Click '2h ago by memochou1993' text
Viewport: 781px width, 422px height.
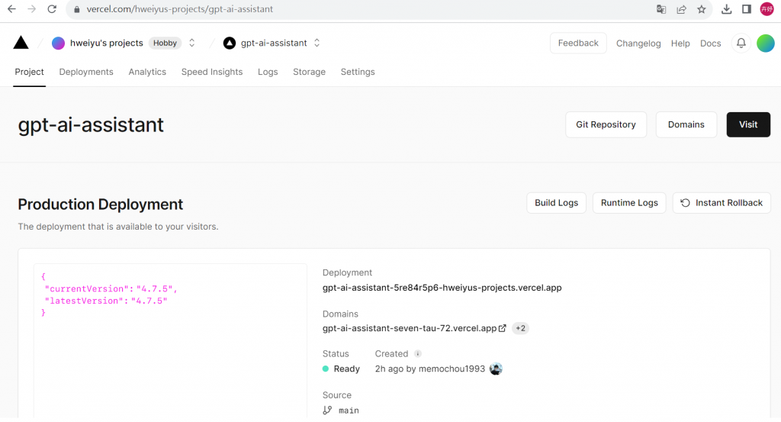click(x=430, y=369)
